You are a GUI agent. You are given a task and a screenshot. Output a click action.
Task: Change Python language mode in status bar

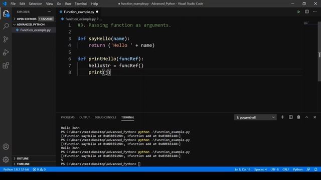click(297, 169)
